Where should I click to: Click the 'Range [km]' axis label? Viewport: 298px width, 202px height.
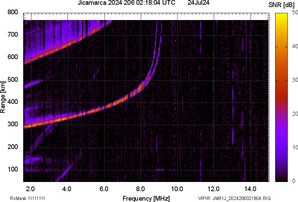click(3, 97)
